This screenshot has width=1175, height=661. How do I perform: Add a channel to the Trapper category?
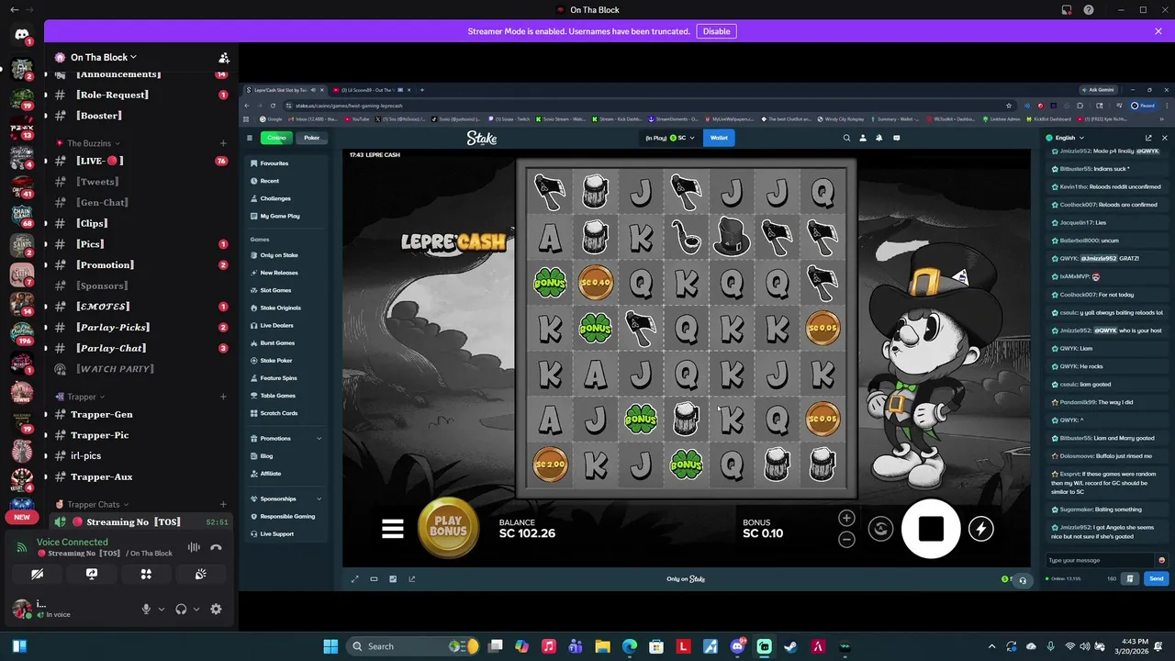pyautogui.click(x=223, y=397)
